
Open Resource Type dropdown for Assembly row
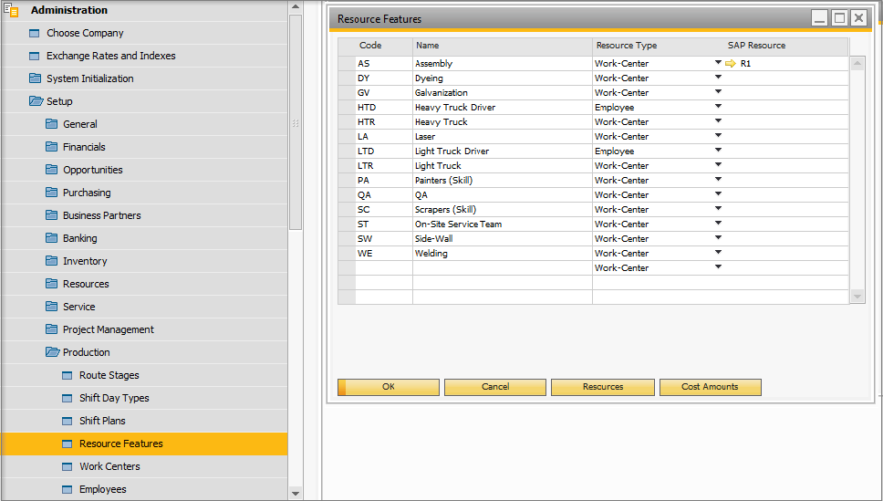(x=719, y=63)
